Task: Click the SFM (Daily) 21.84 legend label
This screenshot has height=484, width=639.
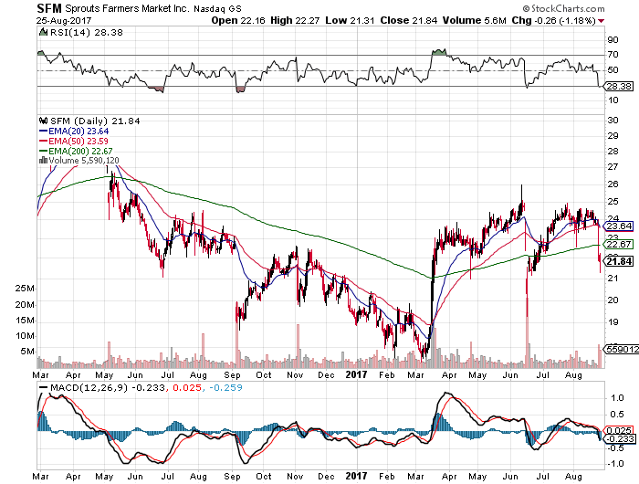Action: [x=95, y=121]
